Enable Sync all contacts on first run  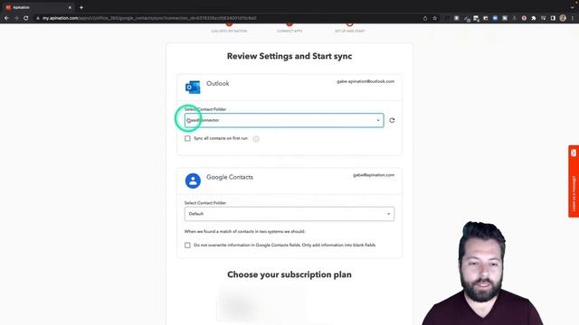pos(187,138)
